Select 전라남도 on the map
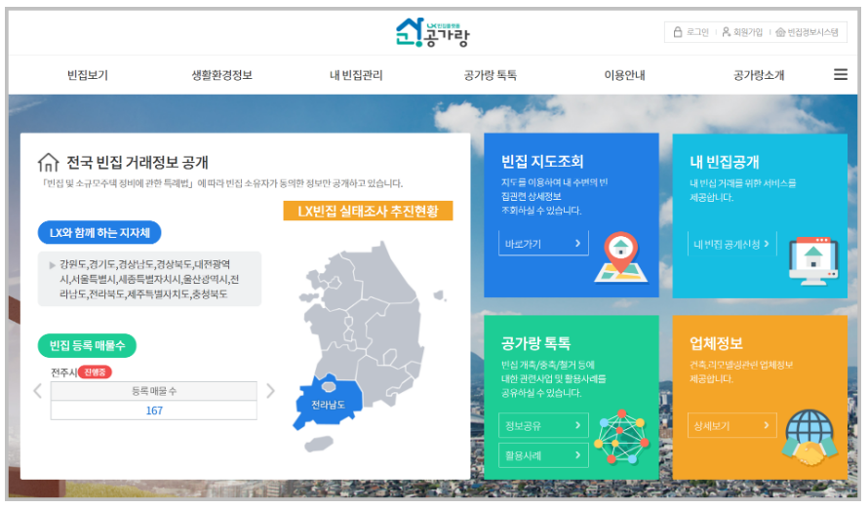The image size is (868, 508). tap(328, 403)
